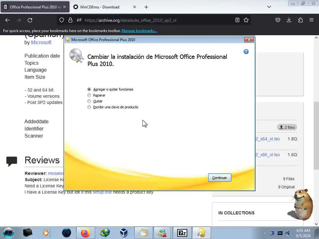Click the site padlock security icon

click(70, 20)
